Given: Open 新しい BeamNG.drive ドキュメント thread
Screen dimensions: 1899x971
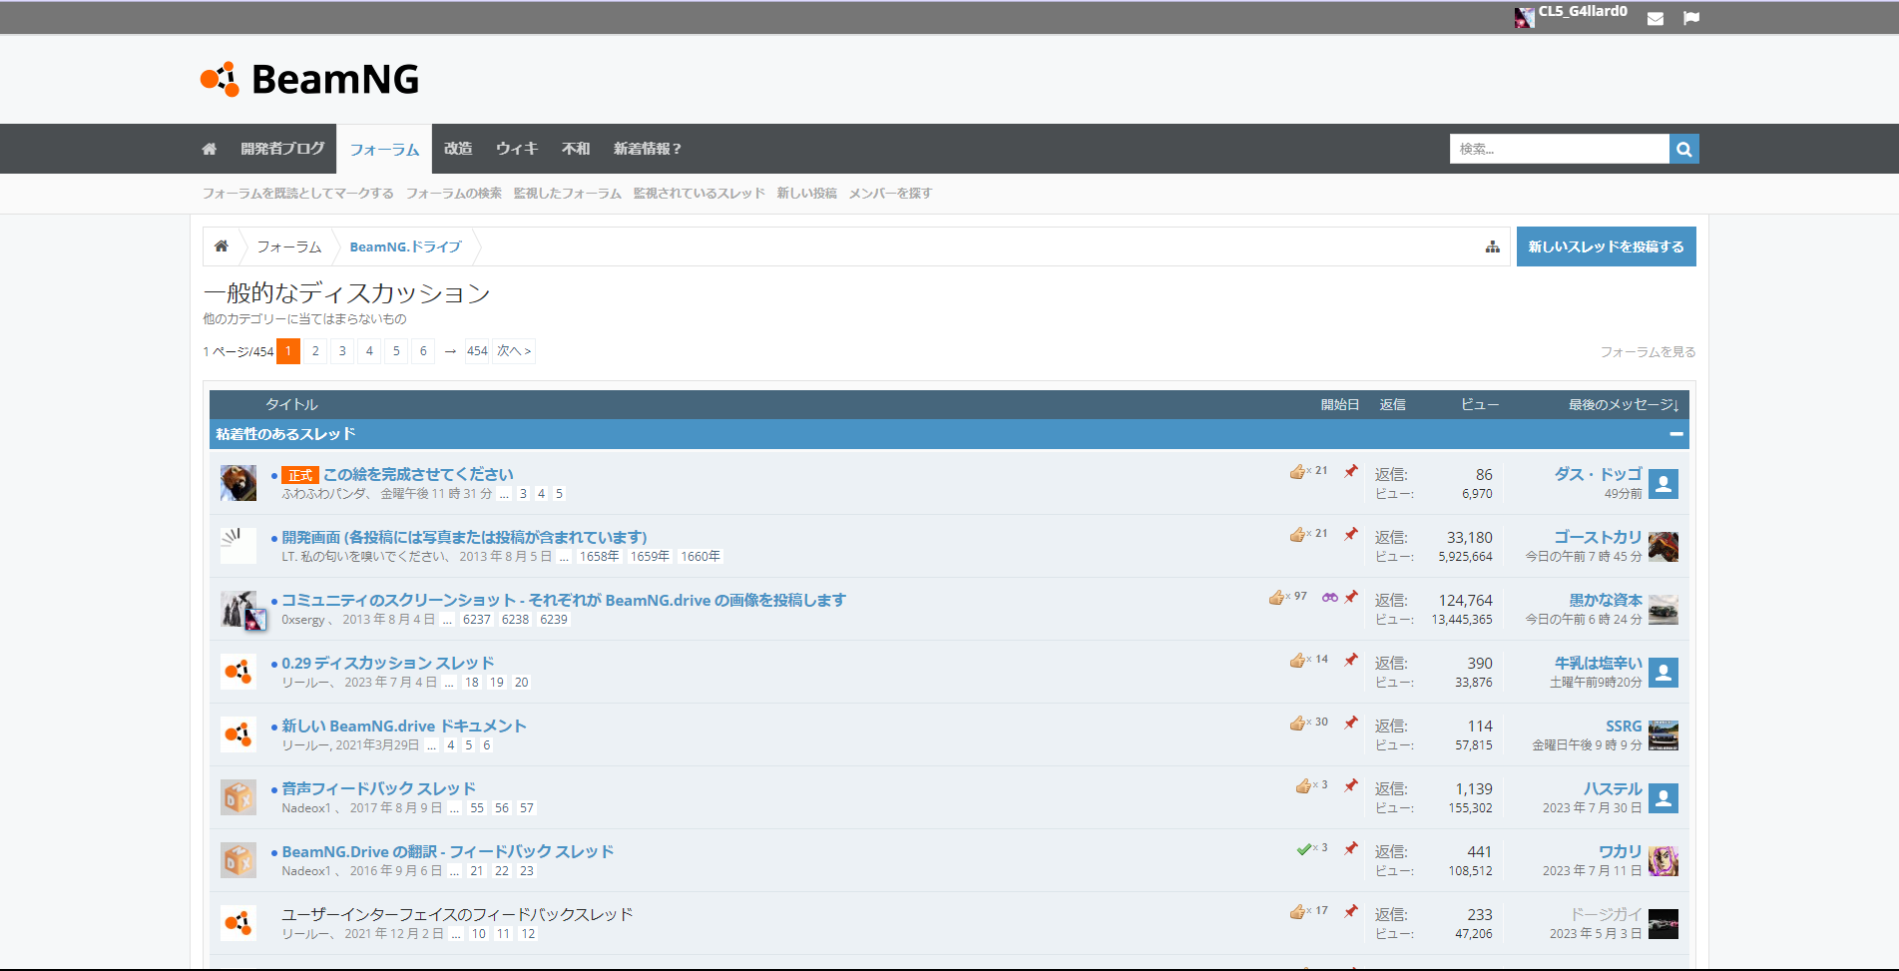Looking at the screenshot, I should [x=404, y=726].
